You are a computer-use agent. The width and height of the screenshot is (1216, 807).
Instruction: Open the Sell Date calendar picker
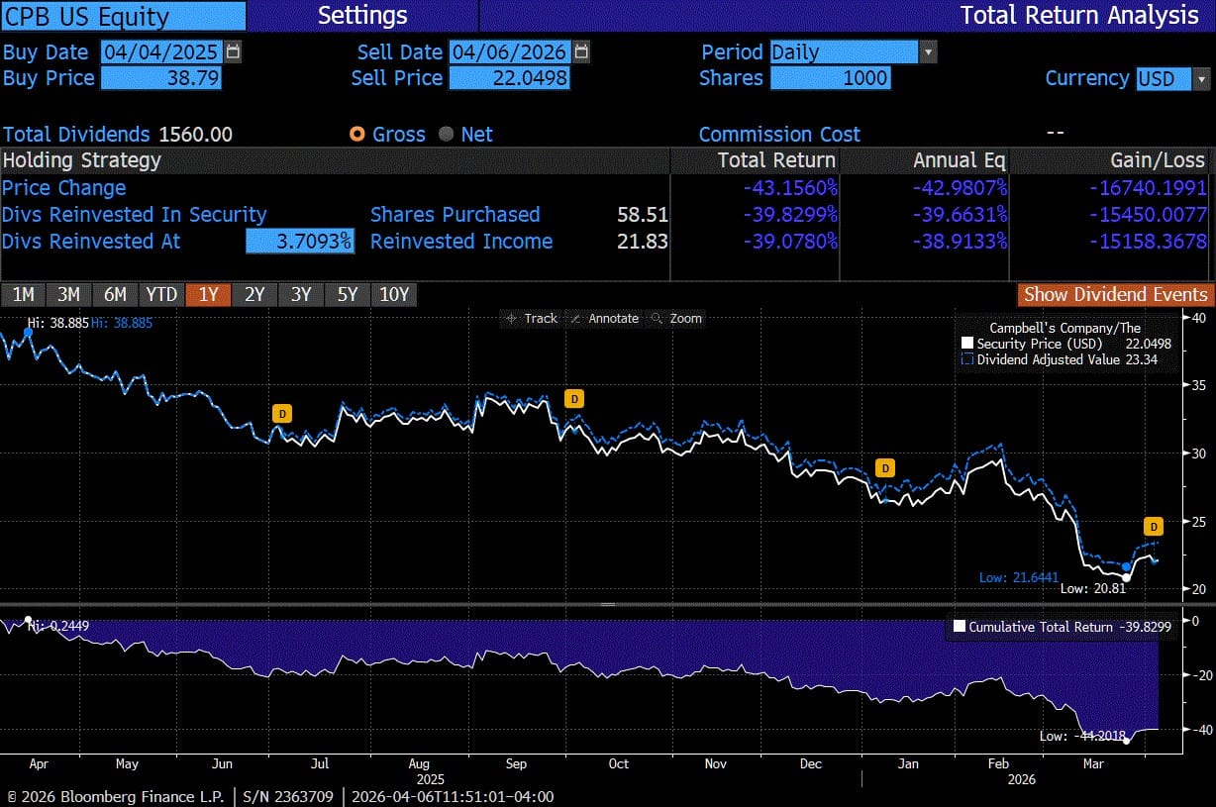581,51
